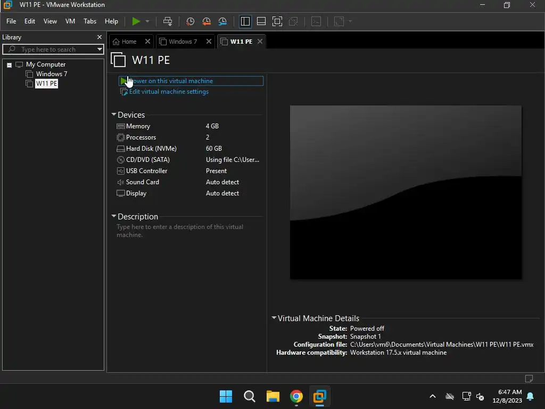Show hidden system tray icons
Image resolution: width=545 pixels, height=409 pixels.
[433, 396]
